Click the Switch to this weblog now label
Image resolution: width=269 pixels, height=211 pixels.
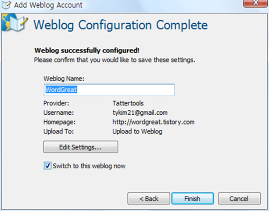click(89, 166)
